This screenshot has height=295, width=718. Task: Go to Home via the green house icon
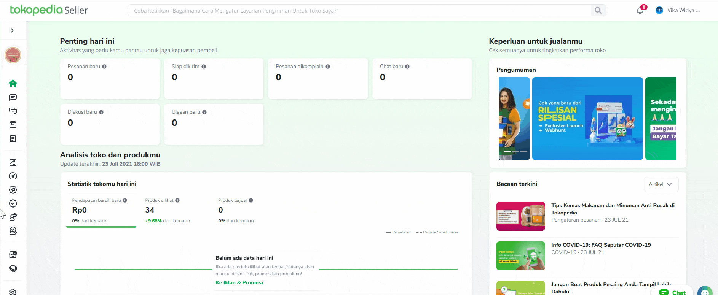click(13, 84)
